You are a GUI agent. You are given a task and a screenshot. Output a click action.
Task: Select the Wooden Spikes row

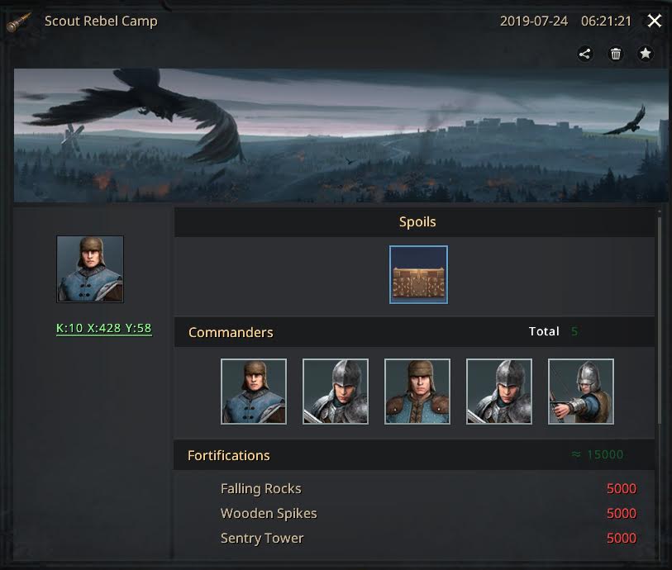[428, 513]
